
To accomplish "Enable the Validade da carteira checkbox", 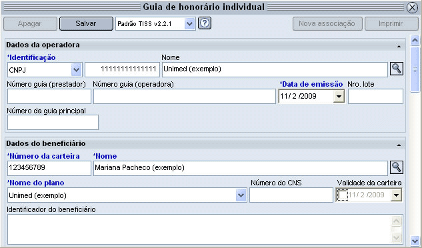I will point(343,195).
